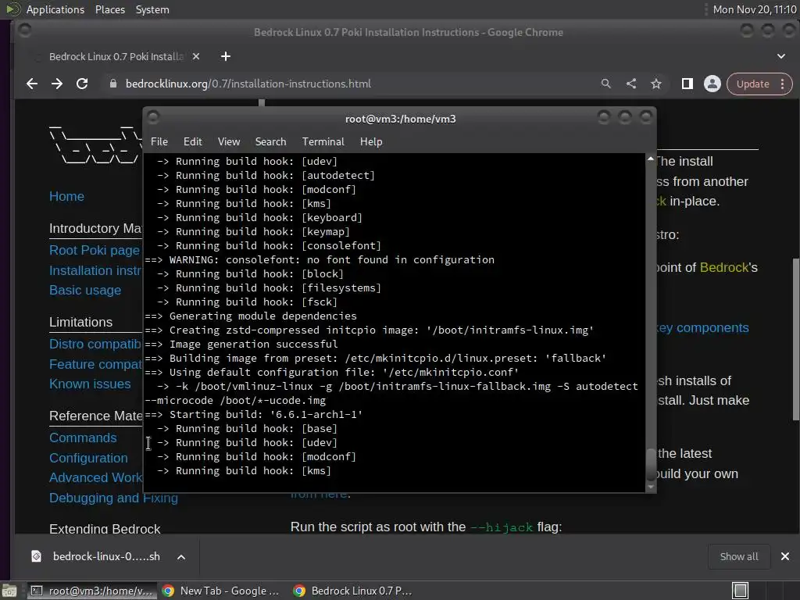This screenshot has height=600, width=800.
Task: Go forward in Chrome
Action: (x=57, y=84)
